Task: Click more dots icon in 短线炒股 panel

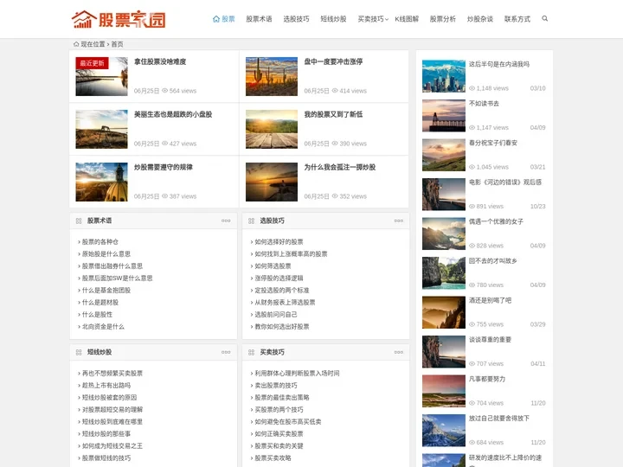Action: tap(226, 352)
